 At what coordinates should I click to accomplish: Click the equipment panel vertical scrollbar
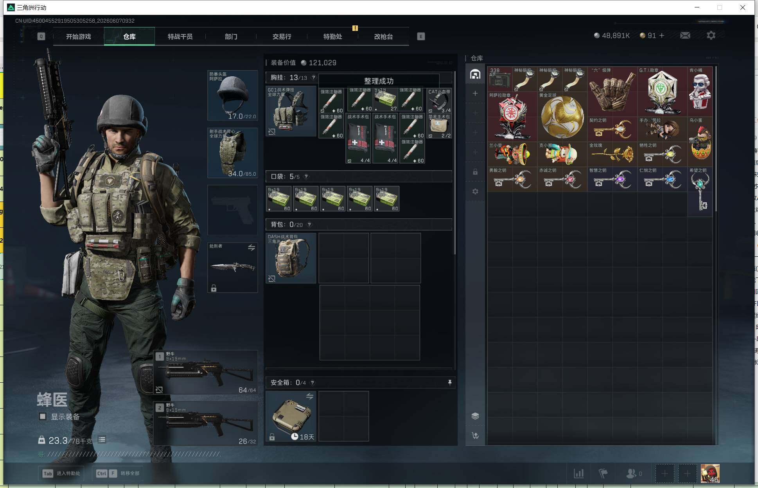click(x=454, y=163)
